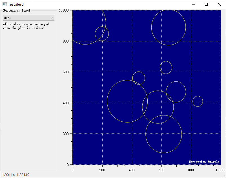Click the rescalerd app icon in title bar

pyautogui.click(x=5, y=4)
